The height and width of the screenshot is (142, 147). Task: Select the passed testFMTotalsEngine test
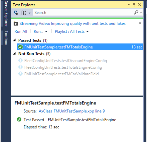click(80, 47)
